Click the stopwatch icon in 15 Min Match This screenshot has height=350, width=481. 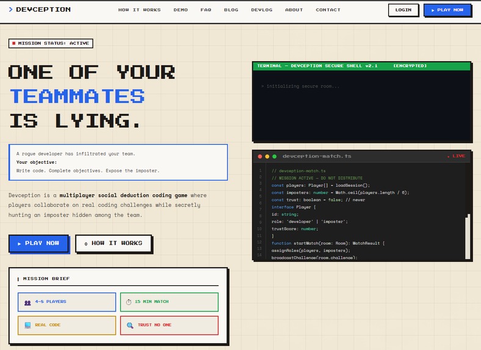pos(129,302)
